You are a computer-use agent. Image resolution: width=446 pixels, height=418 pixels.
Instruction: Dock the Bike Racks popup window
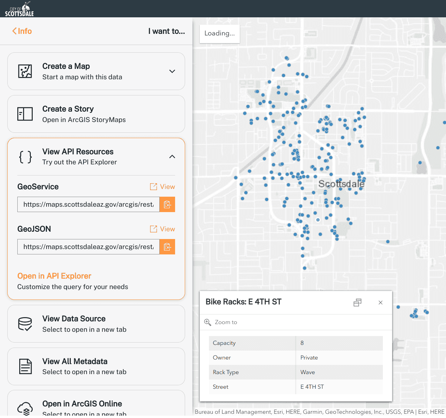[x=357, y=303]
